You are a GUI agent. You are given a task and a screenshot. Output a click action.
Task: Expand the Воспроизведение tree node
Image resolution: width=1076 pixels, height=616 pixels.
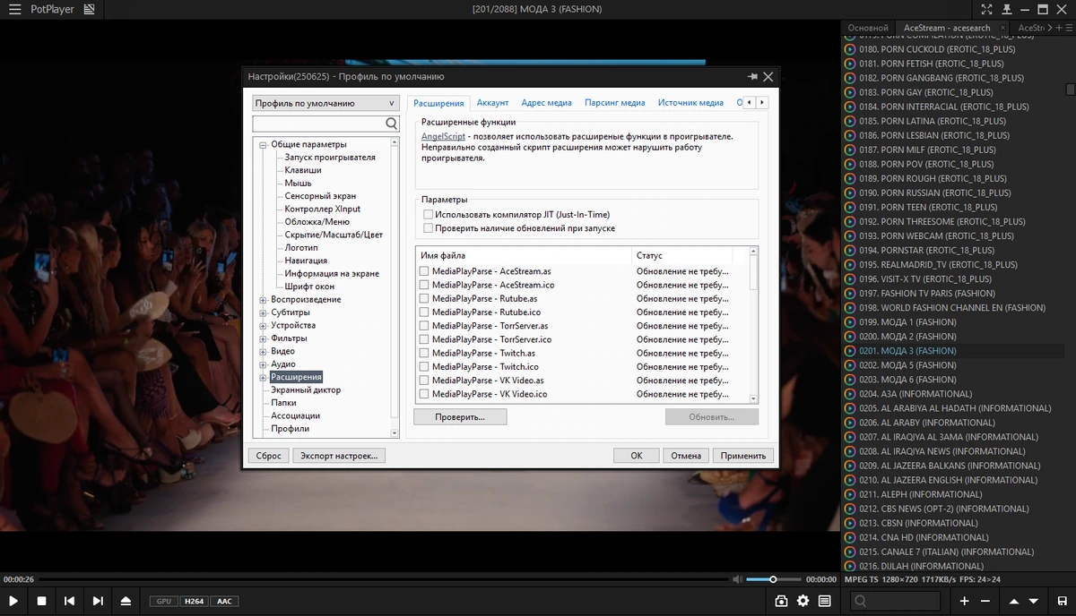pos(264,300)
